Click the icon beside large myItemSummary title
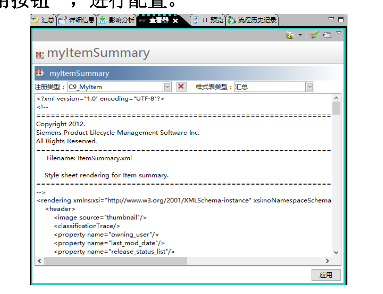The width and height of the screenshot is (383, 294). point(40,54)
